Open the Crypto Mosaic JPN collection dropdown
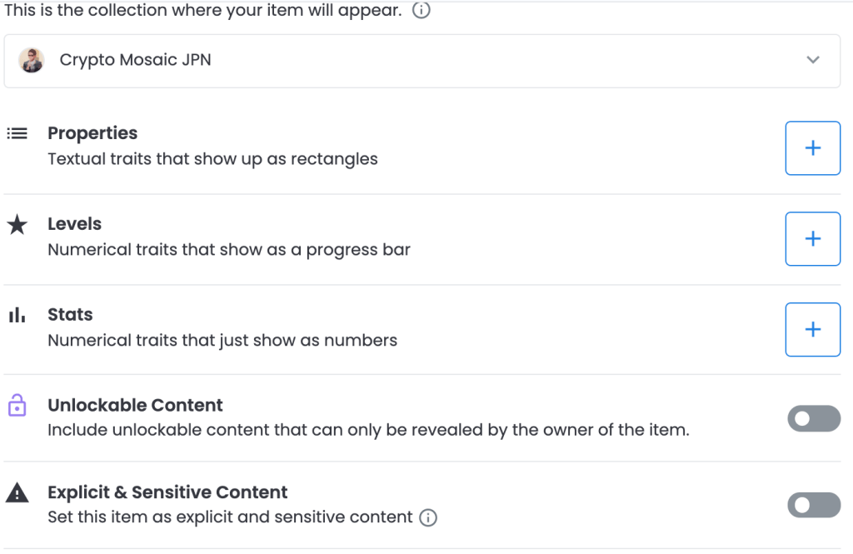853x554 pixels. click(422, 60)
